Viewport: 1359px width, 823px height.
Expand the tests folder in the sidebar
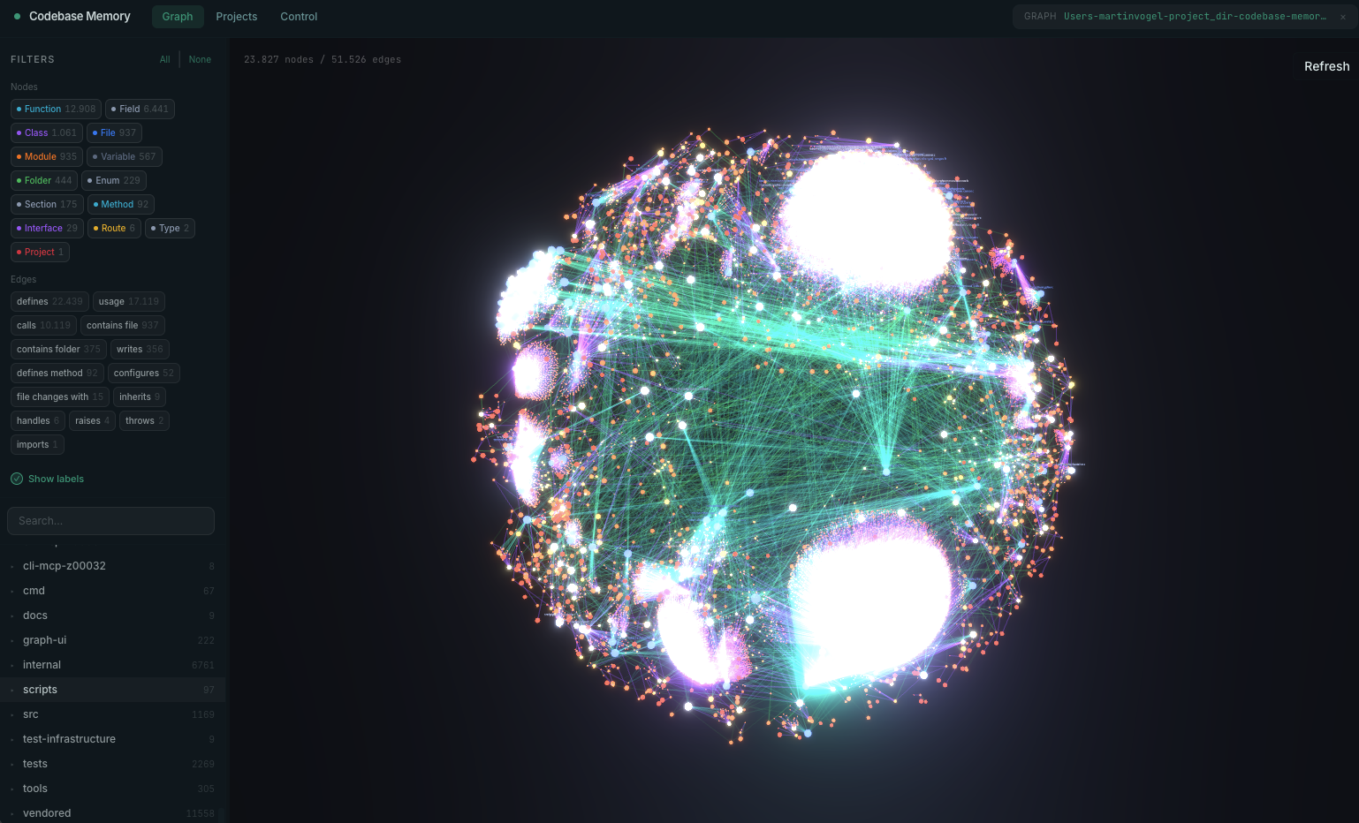point(34,763)
